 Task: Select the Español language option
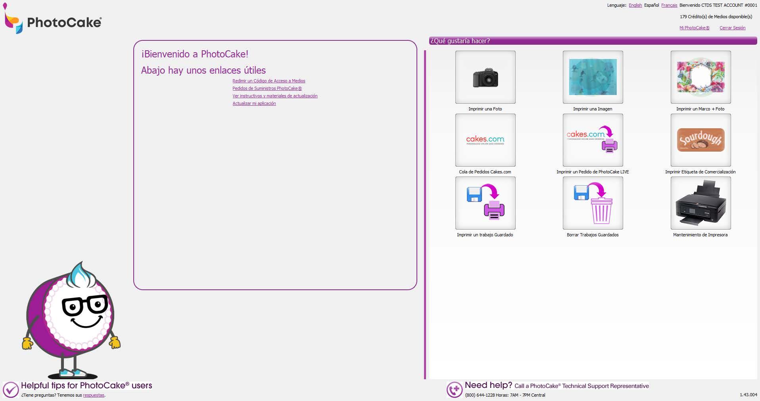point(651,5)
